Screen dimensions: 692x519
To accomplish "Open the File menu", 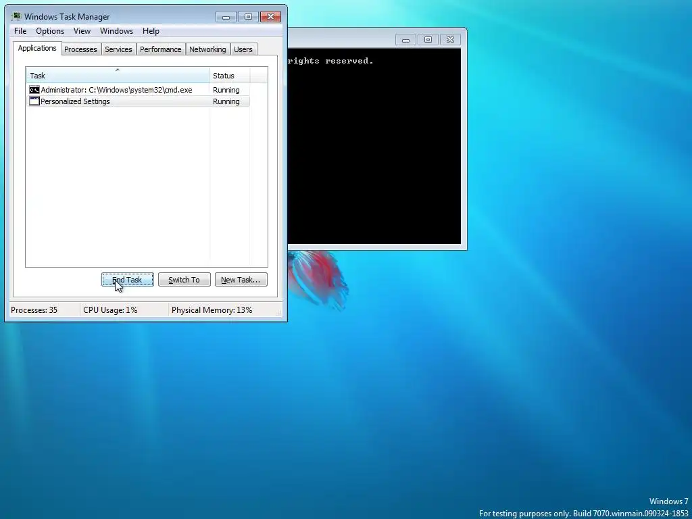I will 20,31.
